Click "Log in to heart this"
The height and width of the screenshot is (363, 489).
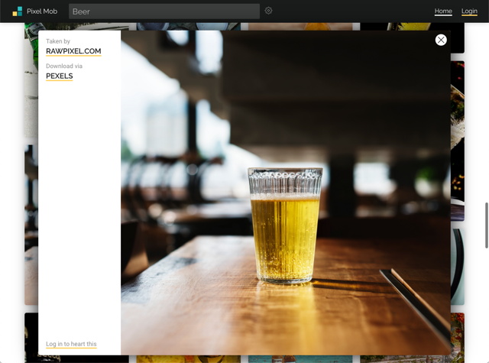(71, 344)
